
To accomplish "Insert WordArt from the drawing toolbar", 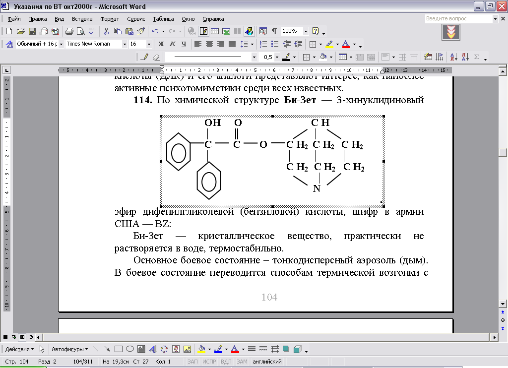I will pyautogui.click(x=153, y=349).
